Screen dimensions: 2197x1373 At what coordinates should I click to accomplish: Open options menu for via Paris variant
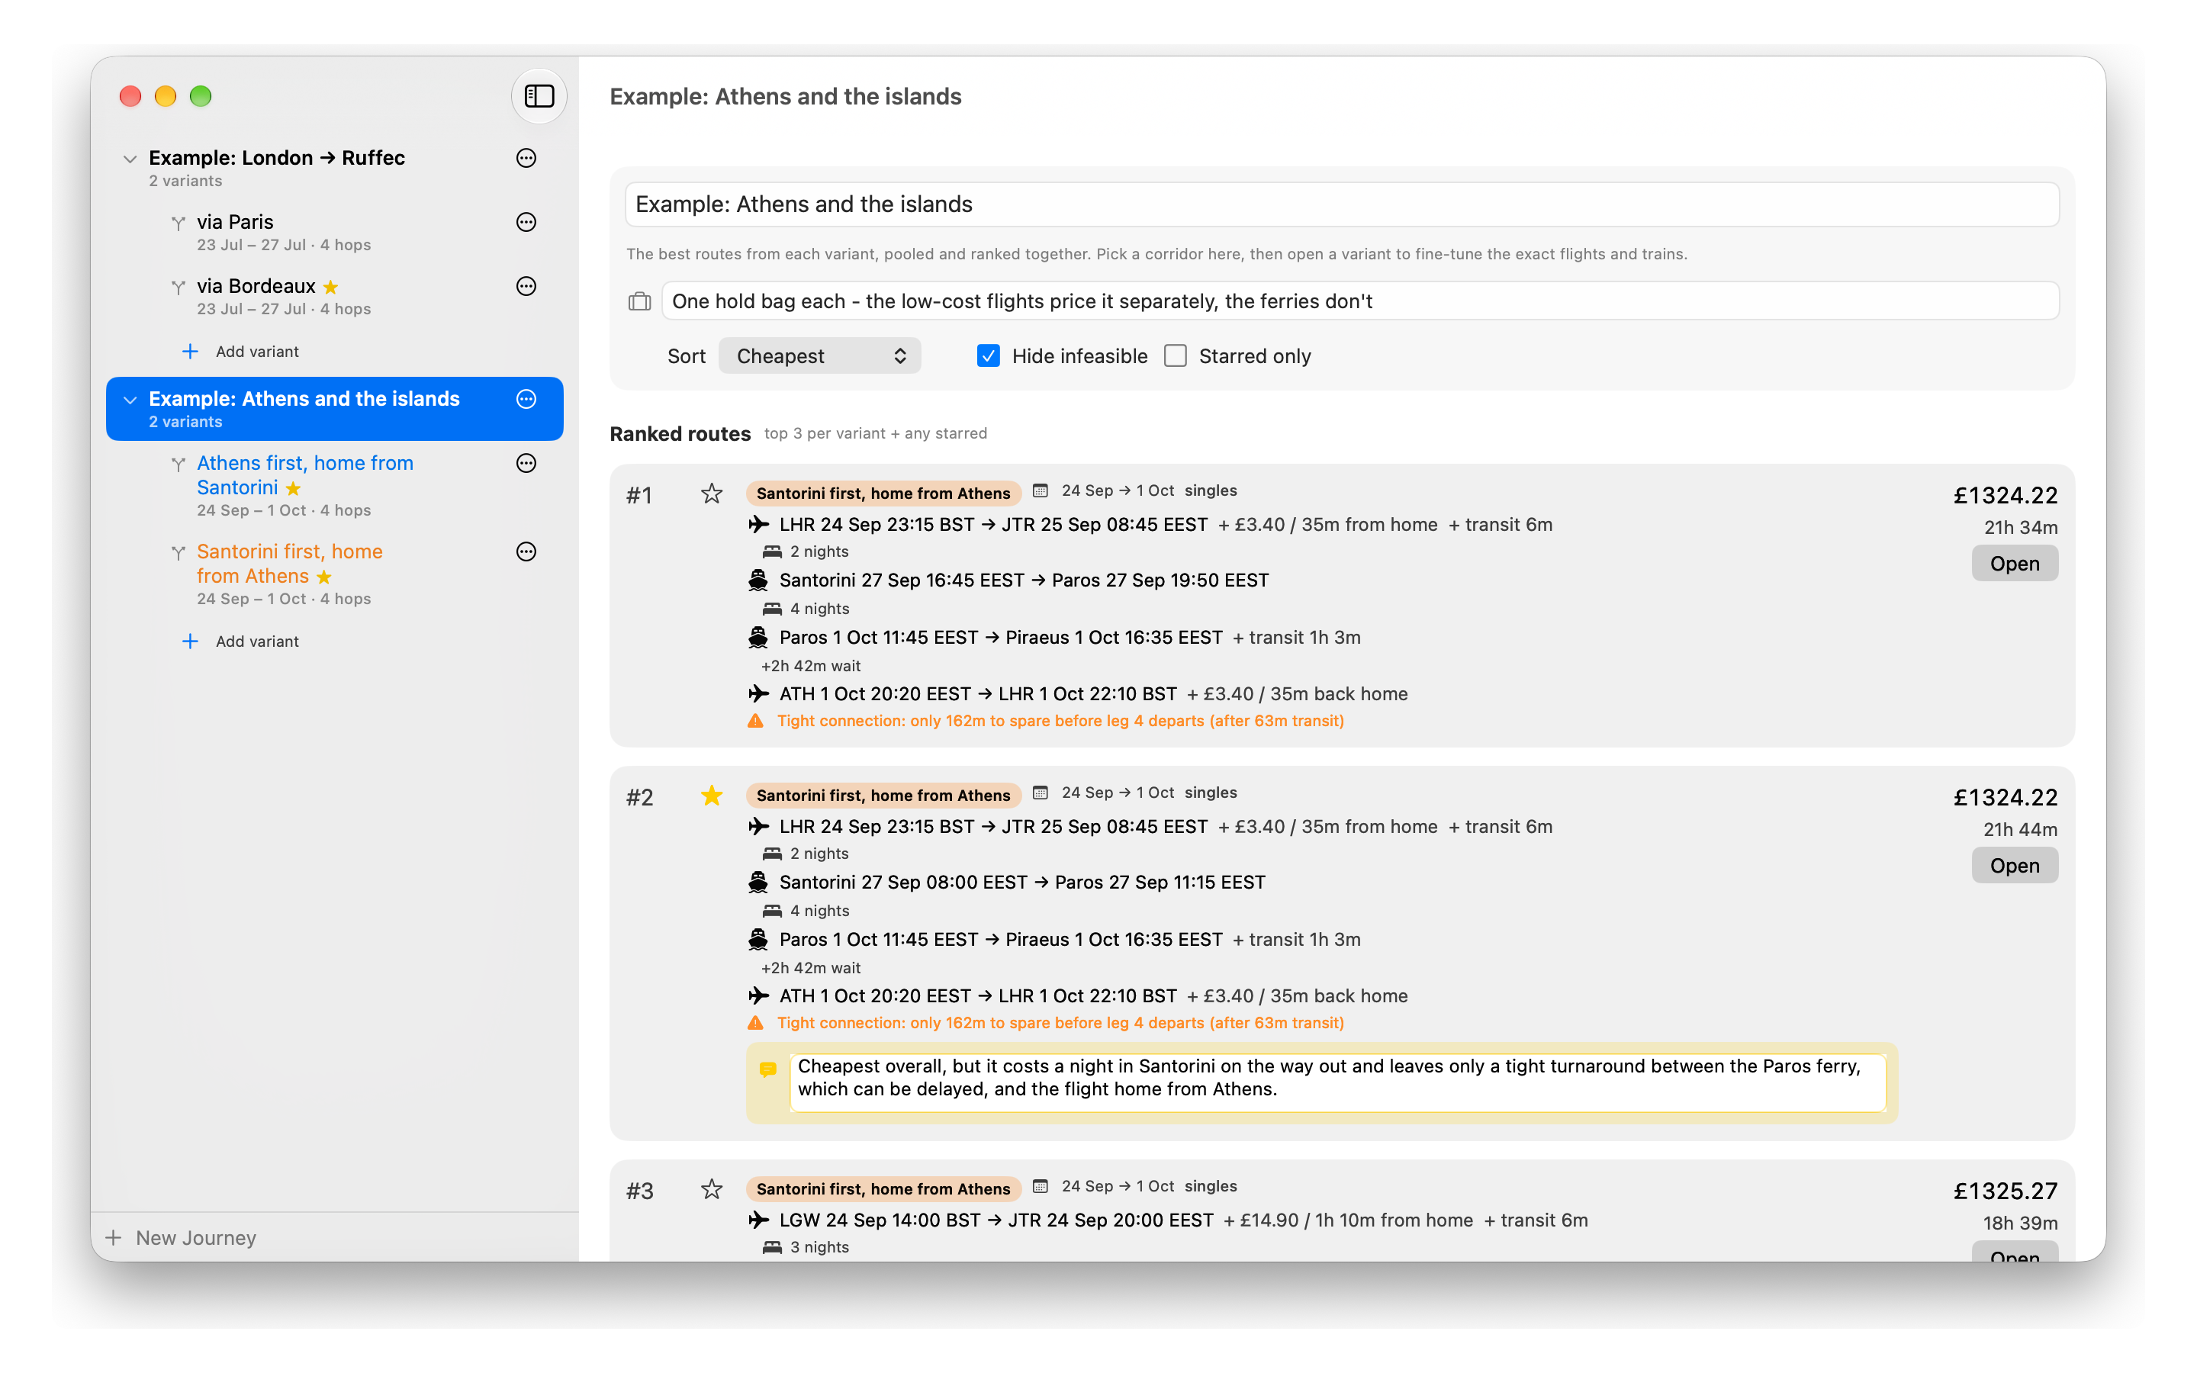[526, 223]
